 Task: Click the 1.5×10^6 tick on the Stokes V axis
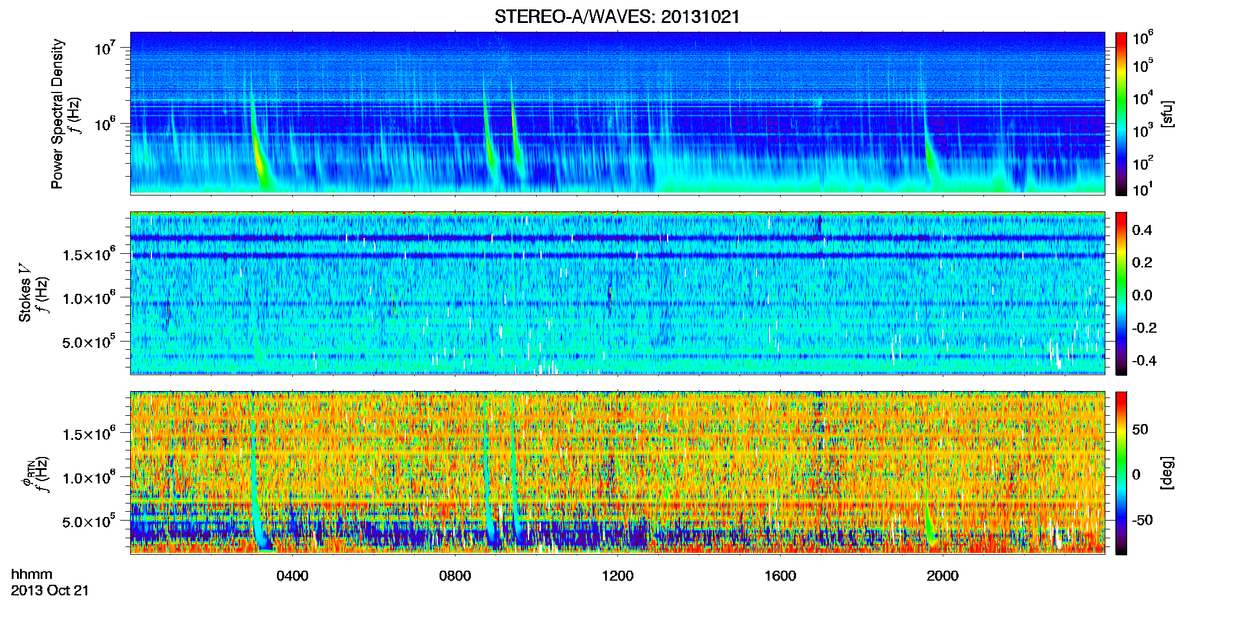pyautogui.click(x=90, y=254)
